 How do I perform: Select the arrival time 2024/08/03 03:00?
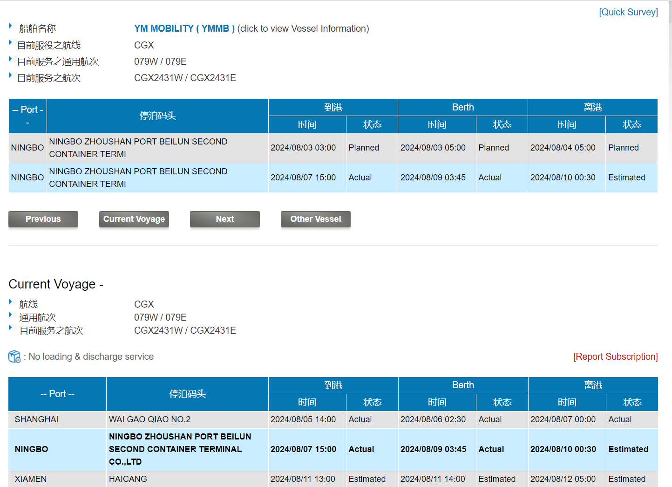pyautogui.click(x=303, y=148)
